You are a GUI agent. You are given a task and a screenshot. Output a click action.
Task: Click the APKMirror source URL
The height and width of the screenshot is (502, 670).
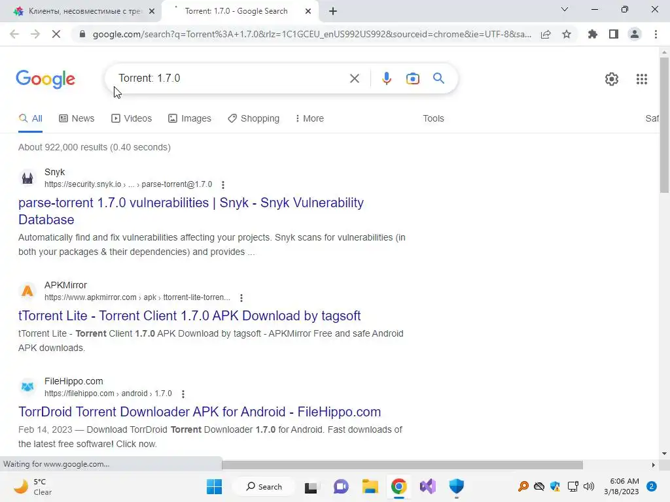[137, 297]
